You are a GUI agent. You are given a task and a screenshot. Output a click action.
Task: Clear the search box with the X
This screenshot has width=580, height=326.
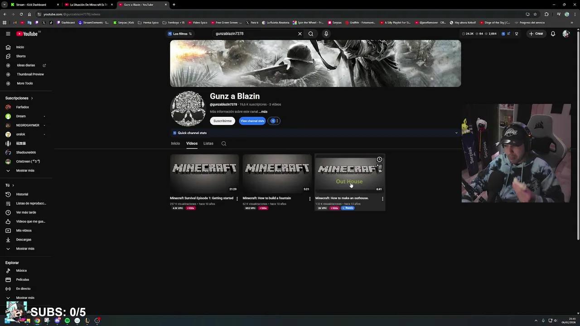[300, 34]
